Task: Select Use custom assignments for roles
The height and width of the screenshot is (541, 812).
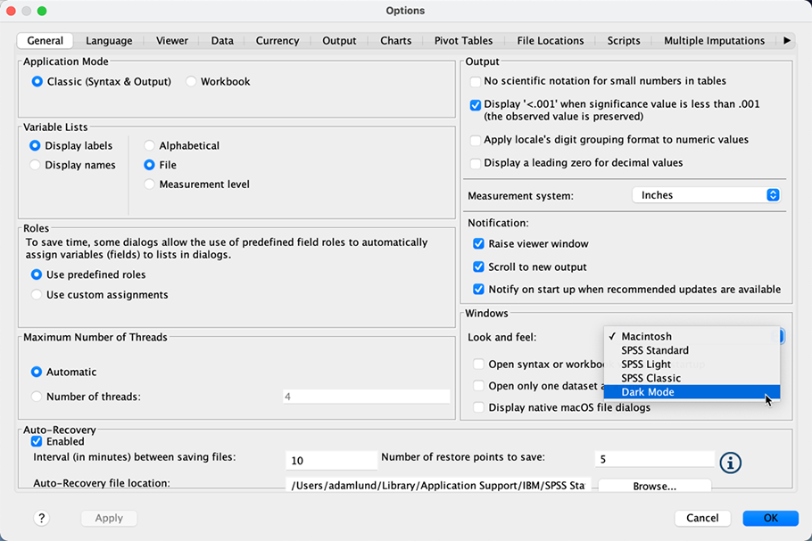Action: pos(37,293)
